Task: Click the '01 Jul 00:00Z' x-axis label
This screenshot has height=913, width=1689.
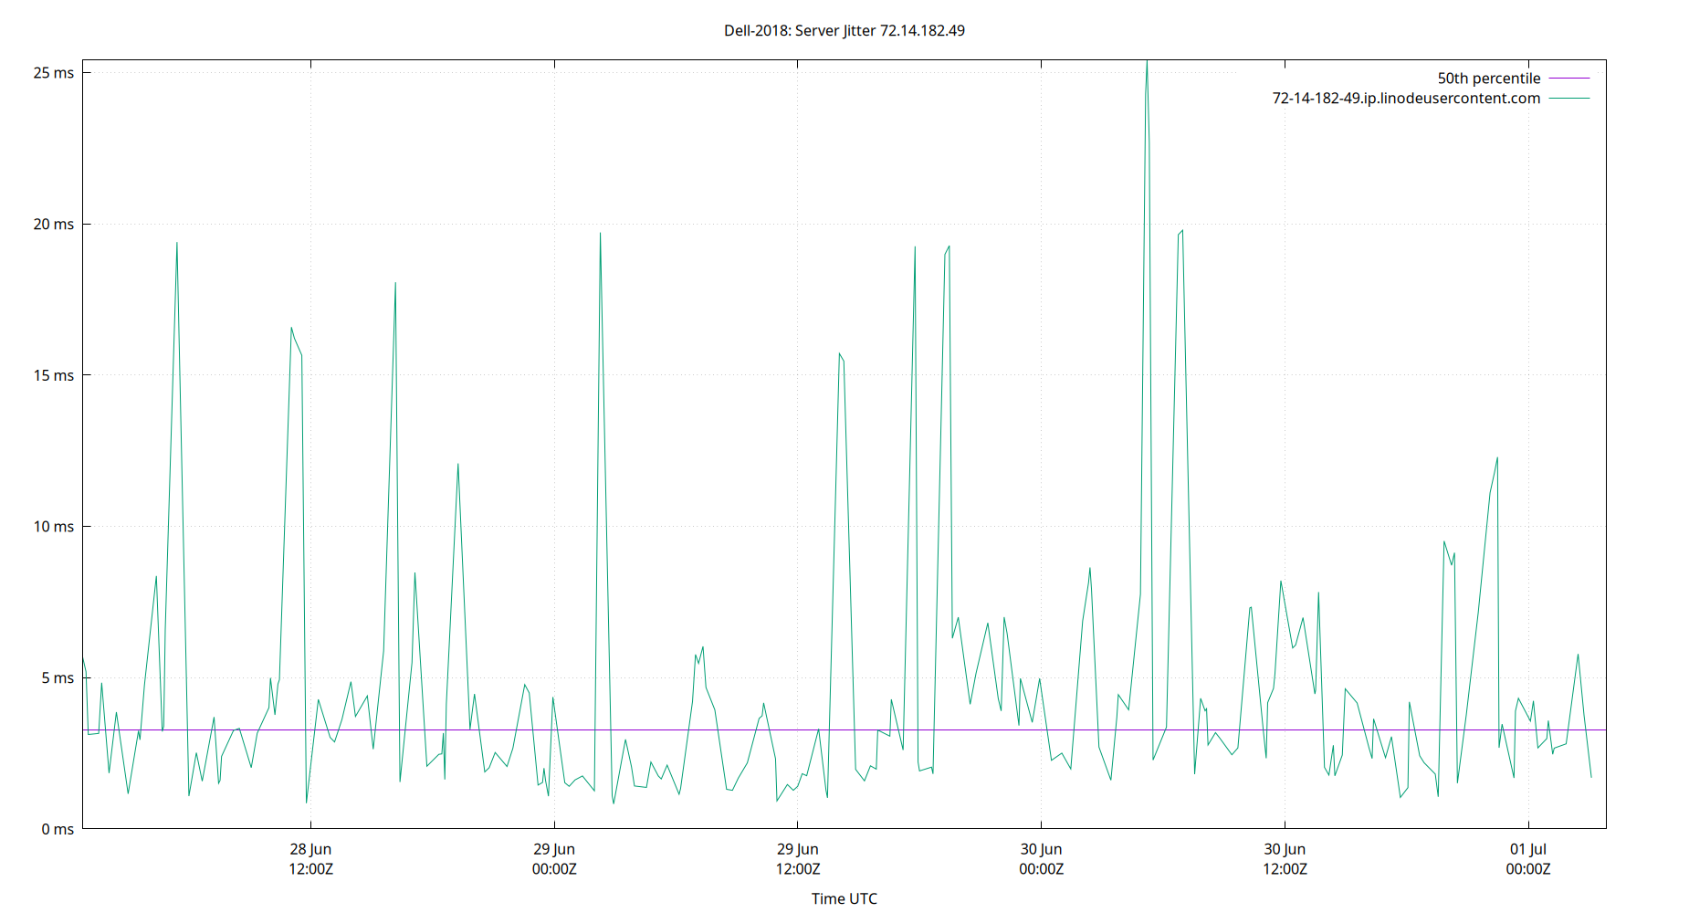Action: (1528, 859)
